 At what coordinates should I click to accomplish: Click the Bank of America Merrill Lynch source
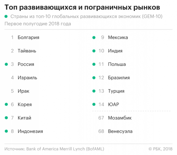pyautogui.click(x=65, y=149)
